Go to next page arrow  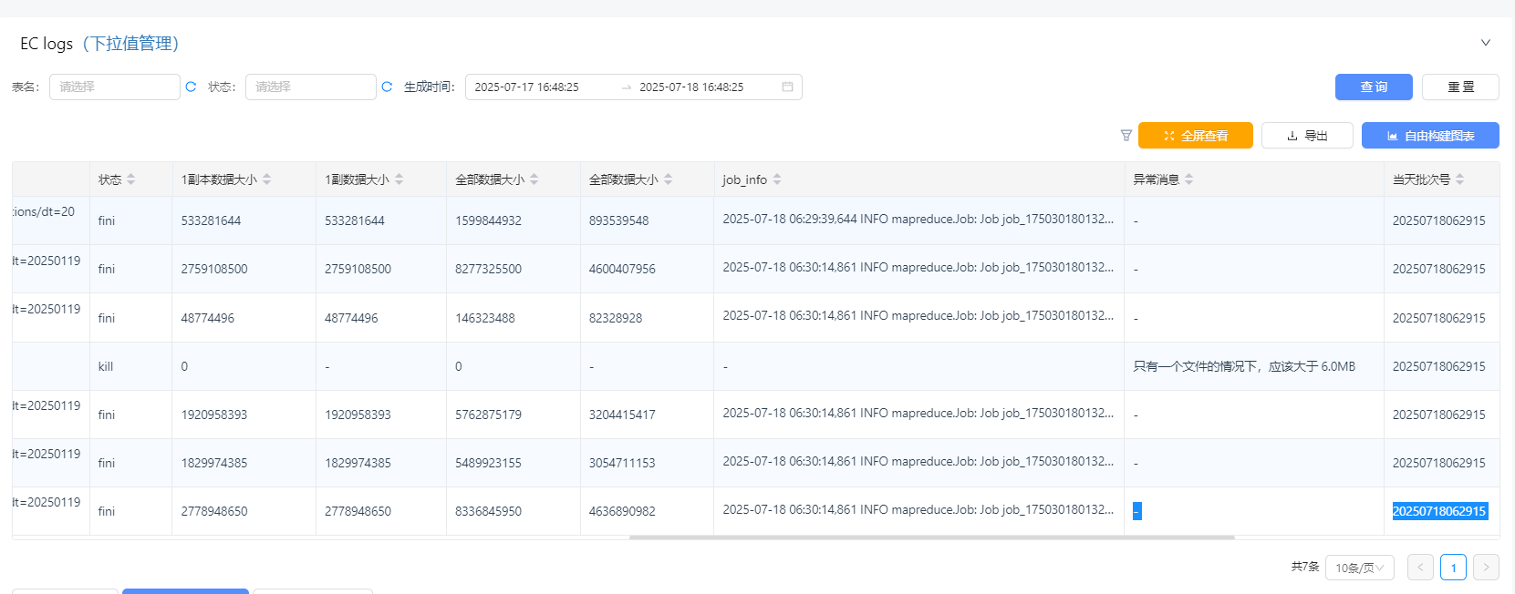click(1486, 568)
